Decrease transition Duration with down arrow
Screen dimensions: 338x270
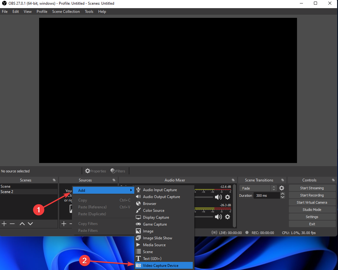click(283, 197)
